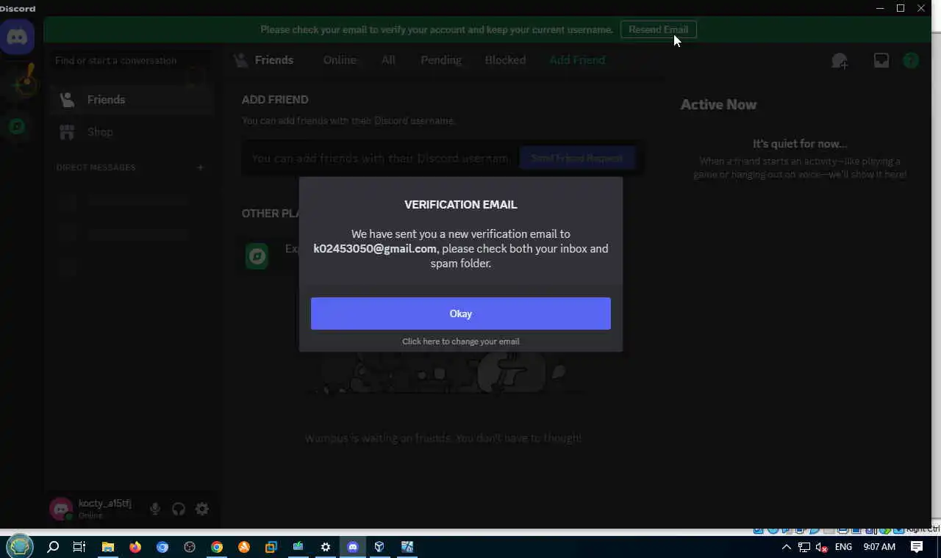Viewport: 941px width, 558px height.
Task: Click the Resend Email button in the banner
Action: tap(658, 30)
